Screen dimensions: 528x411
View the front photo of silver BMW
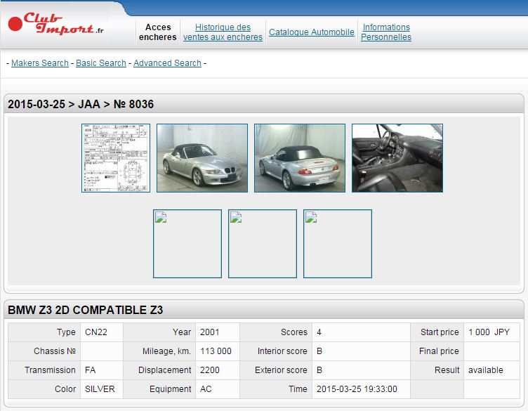(202, 158)
